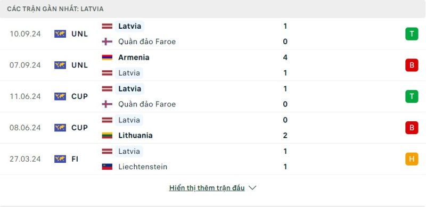This screenshot has height=207, width=426.
Task: Select the Liechtenstein team name
Action: pyautogui.click(x=143, y=167)
